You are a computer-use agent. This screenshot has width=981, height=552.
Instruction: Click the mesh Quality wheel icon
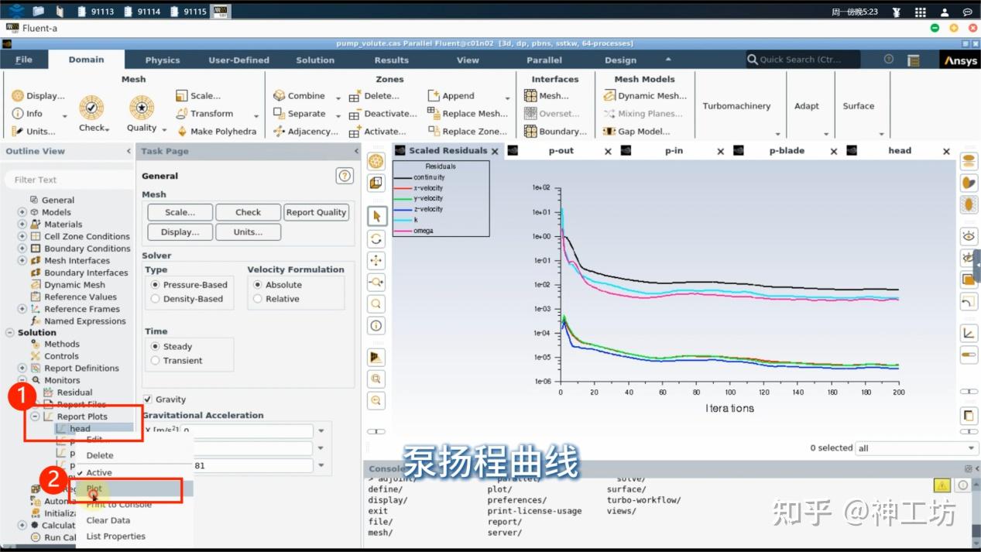click(142, 108)
